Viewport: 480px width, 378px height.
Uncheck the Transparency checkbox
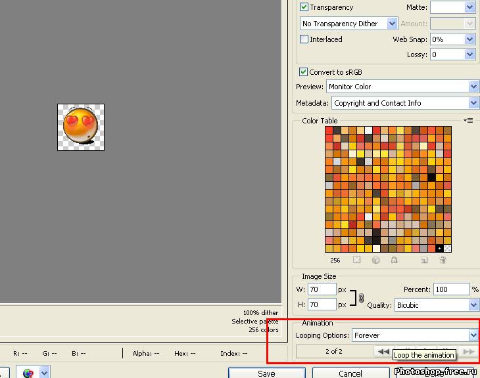304,7
